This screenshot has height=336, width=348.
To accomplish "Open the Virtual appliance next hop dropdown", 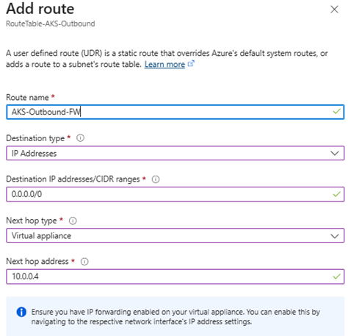I will coord(175,235).
